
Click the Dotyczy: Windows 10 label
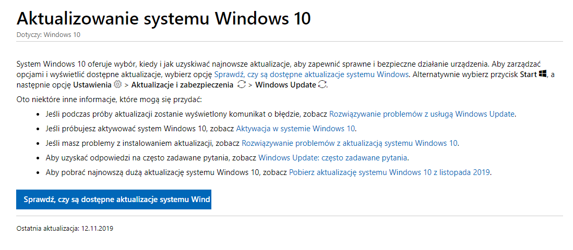pos(48,35)
